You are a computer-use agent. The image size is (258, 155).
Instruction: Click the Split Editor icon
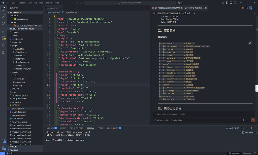pos(247,8)
